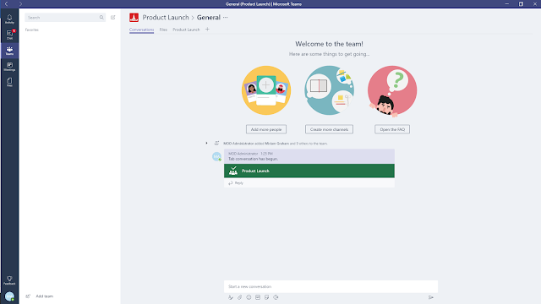The height and width of the screenshot is (304, 541).
Task: Expand the members added system message
Action: click(206, 143)
